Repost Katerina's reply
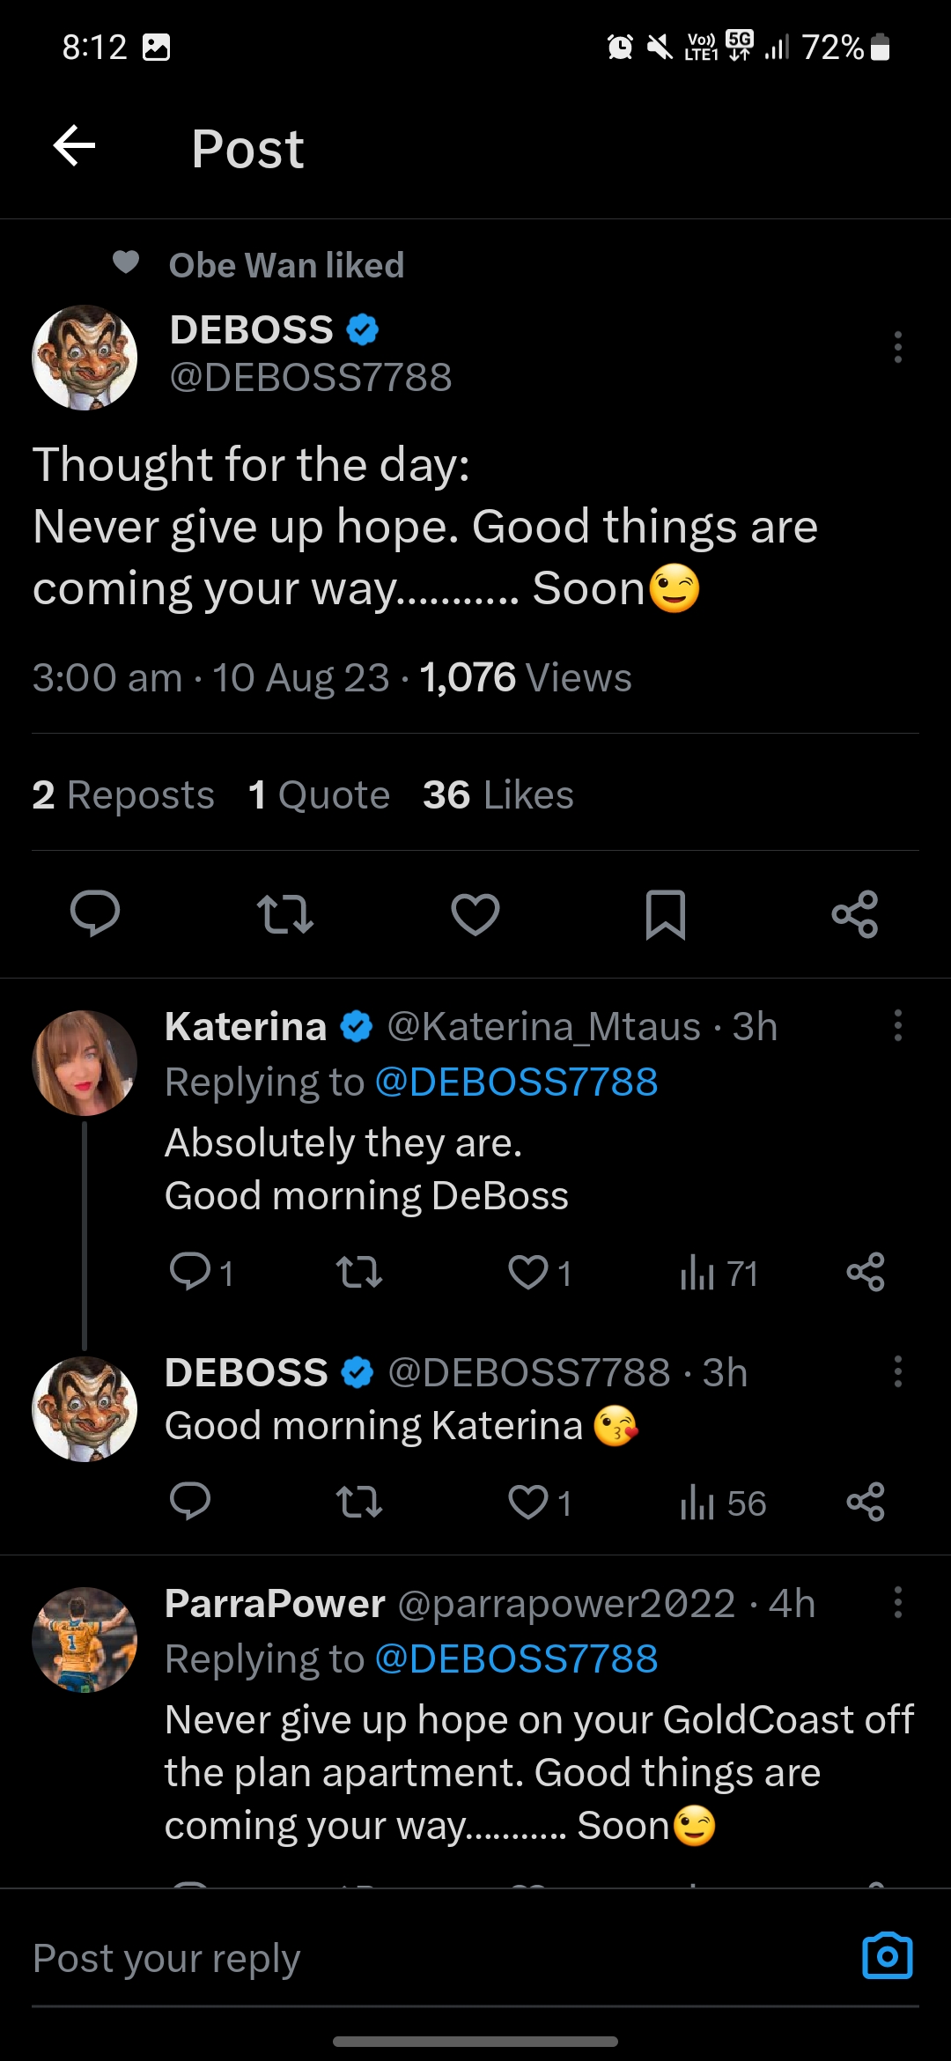This screenshot has height=2061, width=951. pyautogui.click(x=359, y=1273)
